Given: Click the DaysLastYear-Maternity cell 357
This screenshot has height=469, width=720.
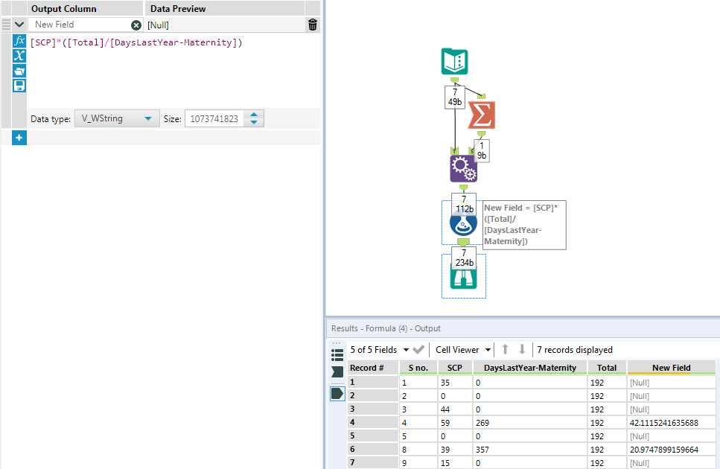Looking at the screenshot, I should (x=530, y=450).
